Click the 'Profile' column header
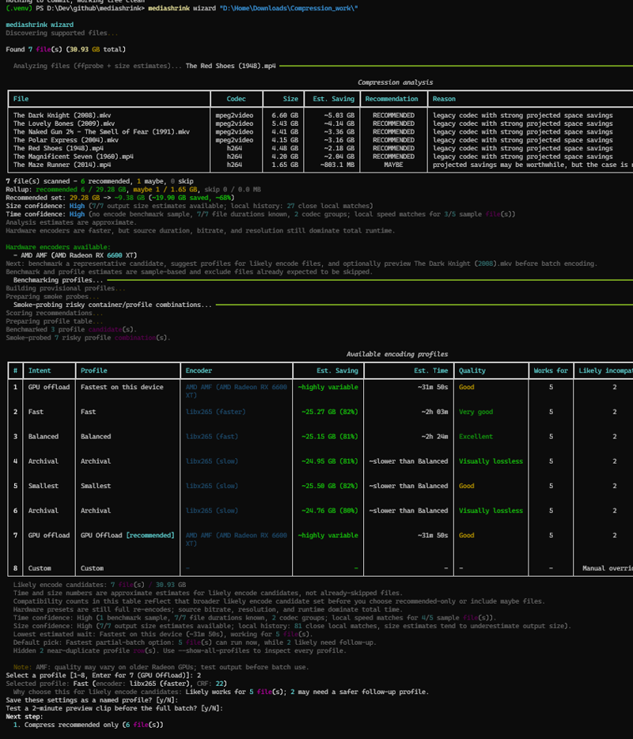The image size is (633, 739). (94, 371)
